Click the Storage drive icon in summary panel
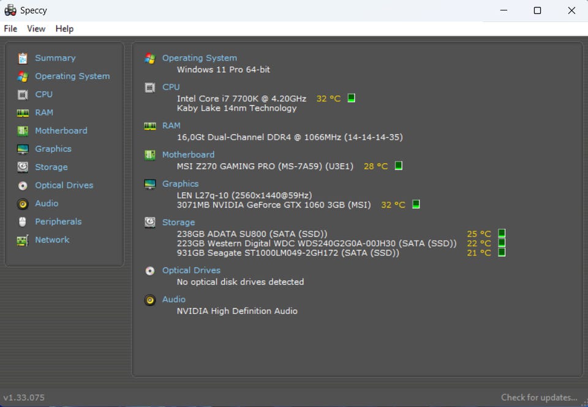 [x=150, y=223]
